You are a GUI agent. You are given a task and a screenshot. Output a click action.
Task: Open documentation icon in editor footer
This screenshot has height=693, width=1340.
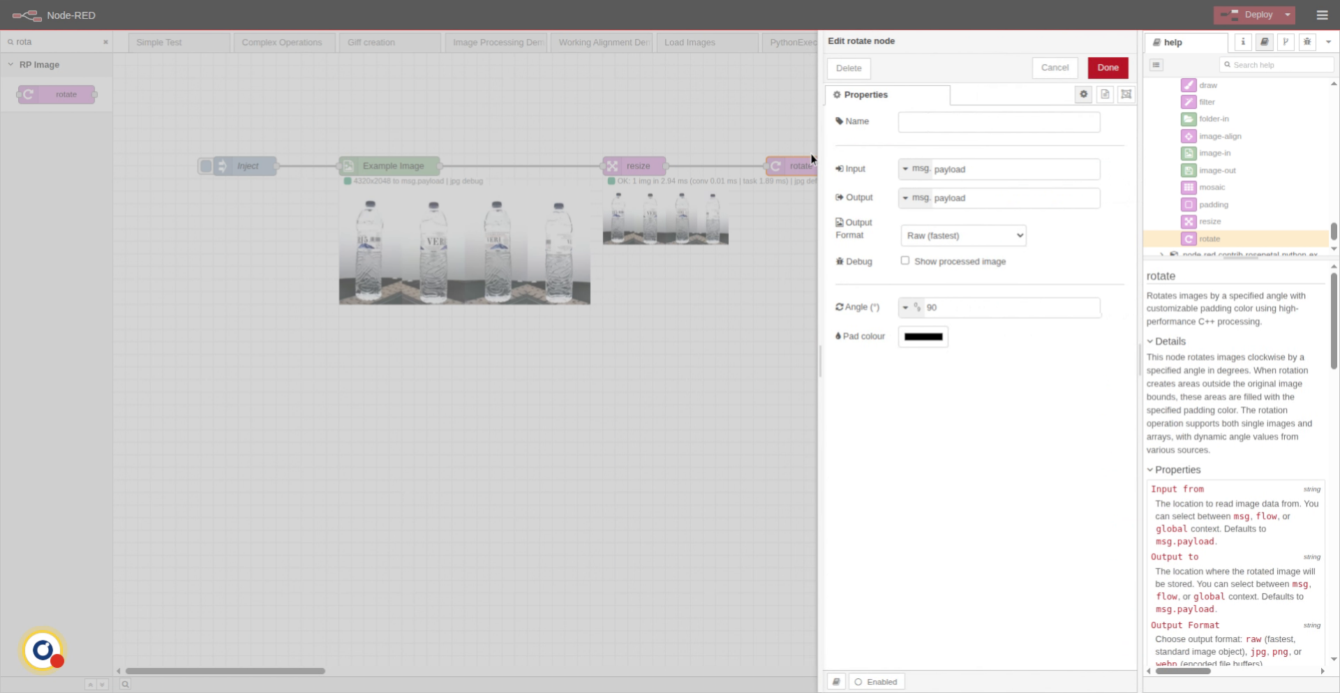point(836,682)
